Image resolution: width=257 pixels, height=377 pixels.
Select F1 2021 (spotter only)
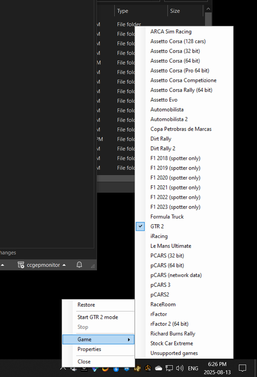pos(184,187)
